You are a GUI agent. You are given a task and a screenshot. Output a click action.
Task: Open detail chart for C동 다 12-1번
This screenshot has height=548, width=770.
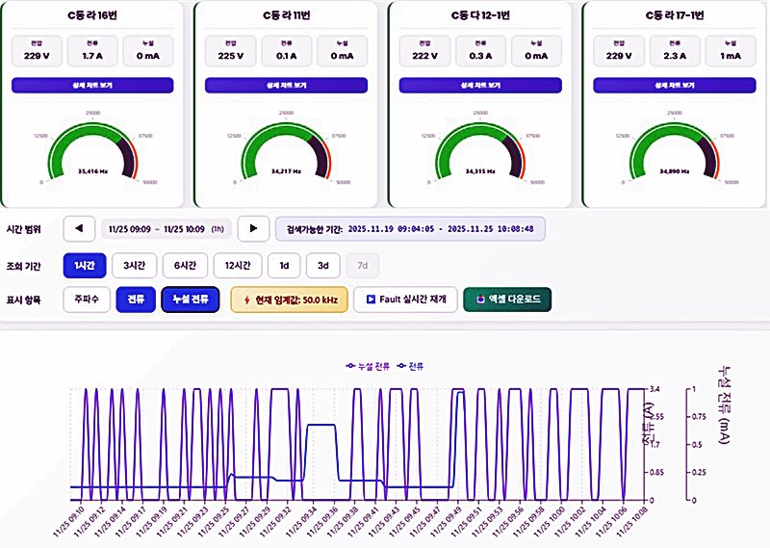point(479,86)
